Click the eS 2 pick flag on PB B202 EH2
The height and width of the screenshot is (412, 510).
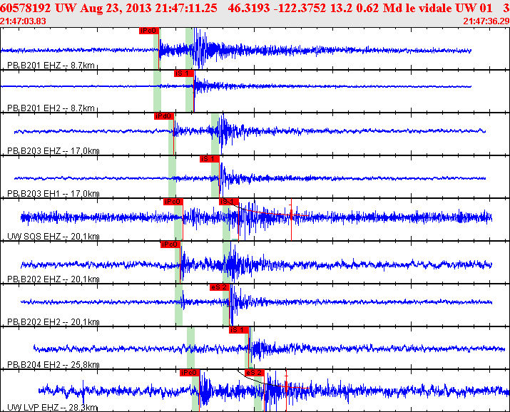click(x=220, y=287)
